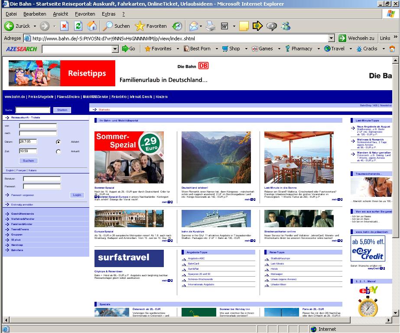400x333 pixels.
Task: Click the Passwort input field
Action: [42, 186]
